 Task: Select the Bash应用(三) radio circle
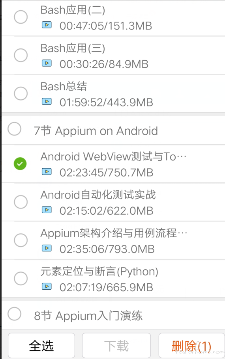[21, 55]
